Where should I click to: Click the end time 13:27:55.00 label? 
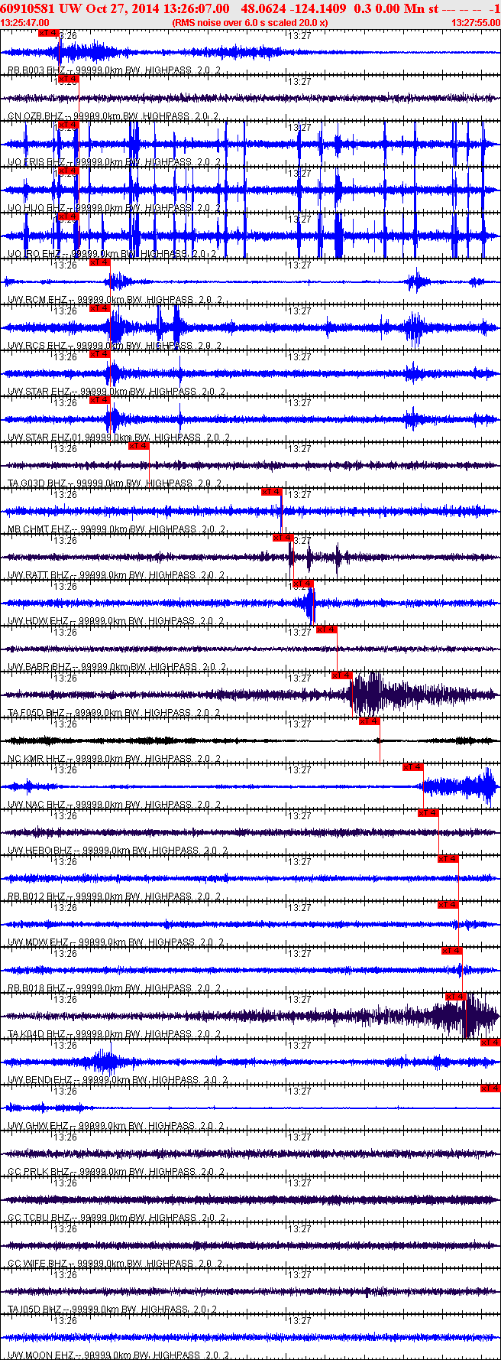pyautogui.click(x=475, y=23)
